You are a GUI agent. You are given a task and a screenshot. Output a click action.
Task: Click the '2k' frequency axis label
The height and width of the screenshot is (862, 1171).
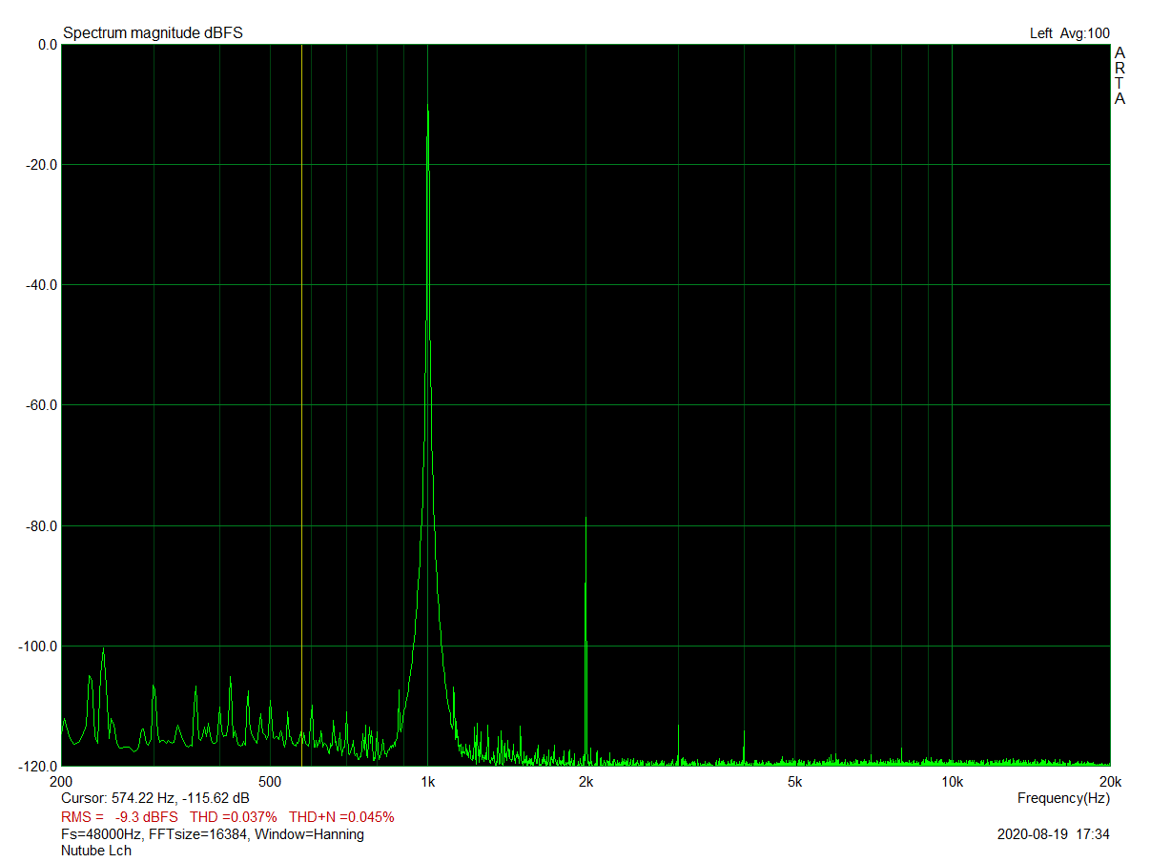(x=585, y=782)
